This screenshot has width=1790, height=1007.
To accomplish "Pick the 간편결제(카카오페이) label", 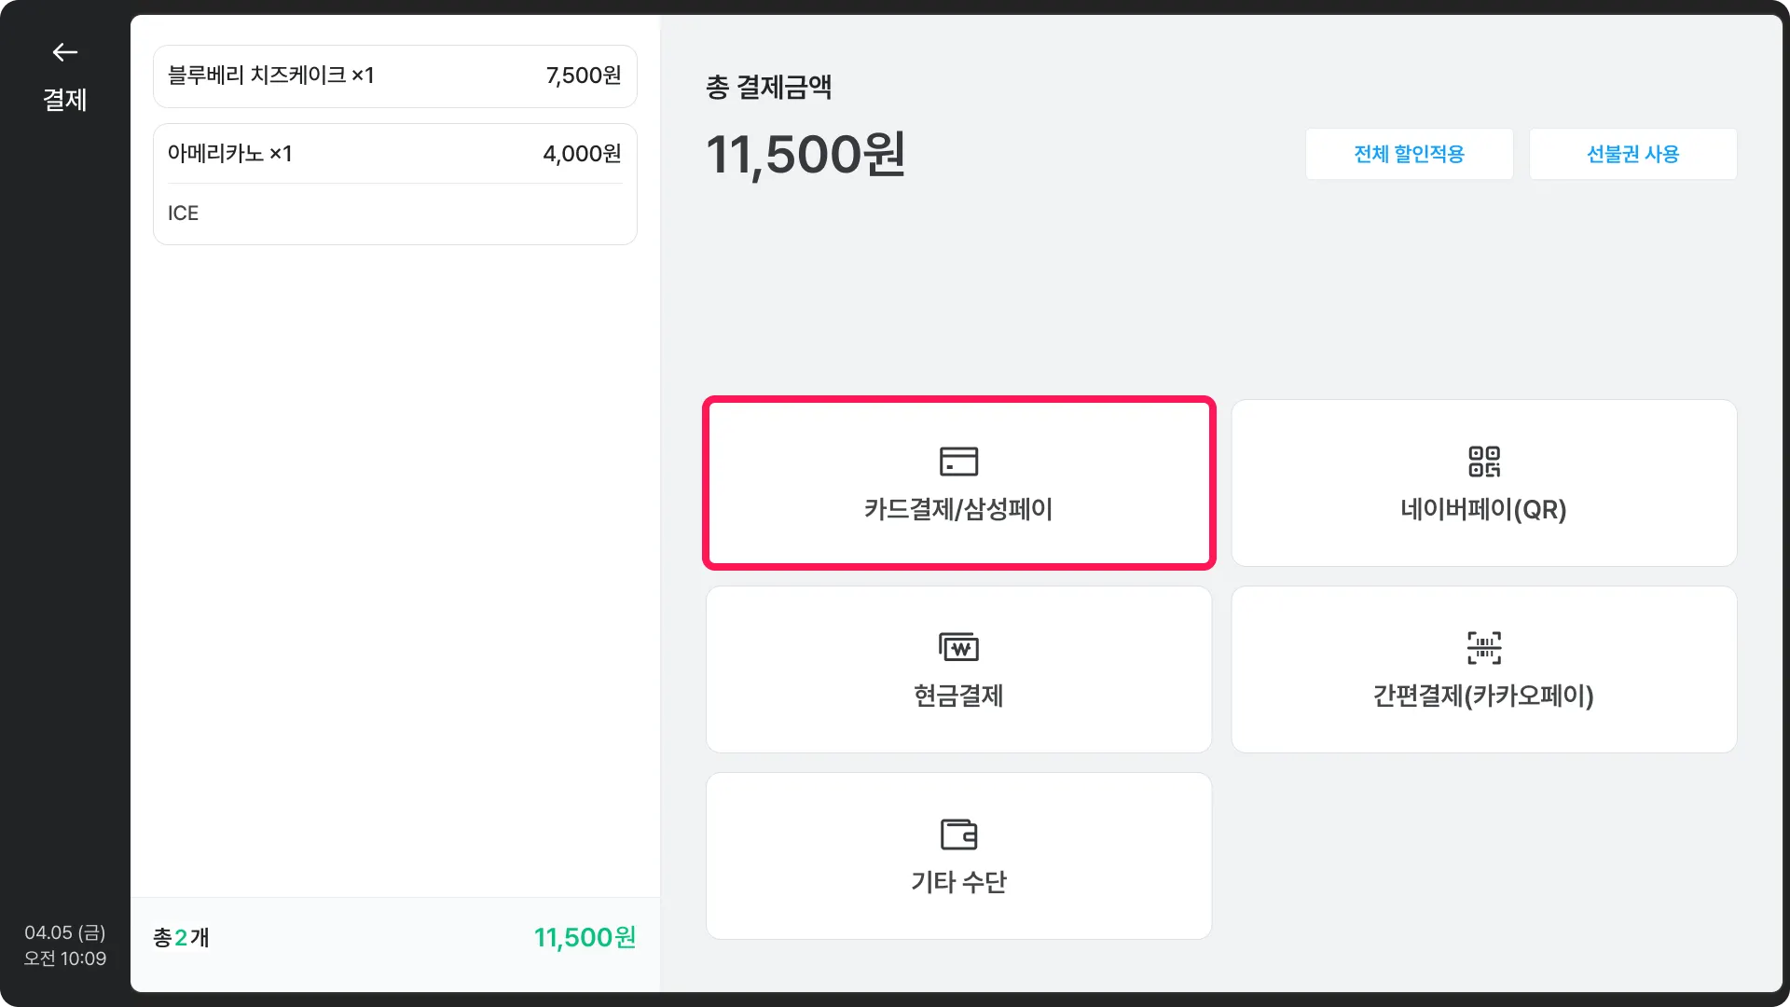I will tap(1483, 696).
